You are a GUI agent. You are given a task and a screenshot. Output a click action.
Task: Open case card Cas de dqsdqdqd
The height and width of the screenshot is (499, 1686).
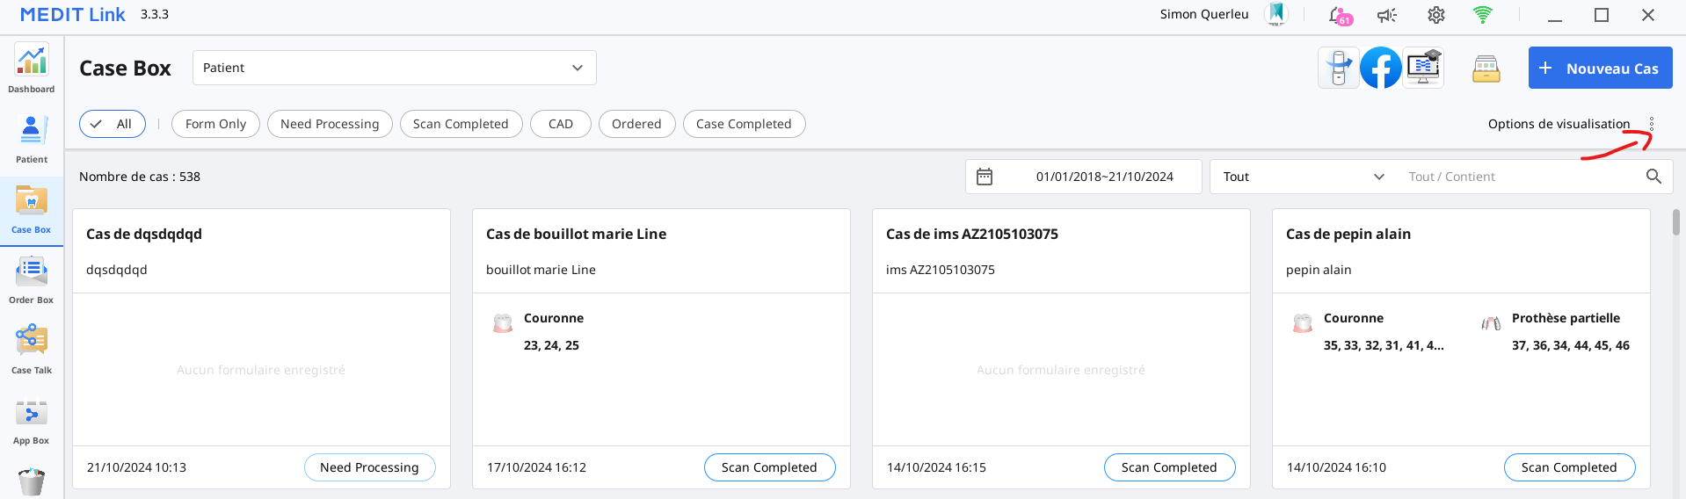pyautogui.click(x=261, y=349)
